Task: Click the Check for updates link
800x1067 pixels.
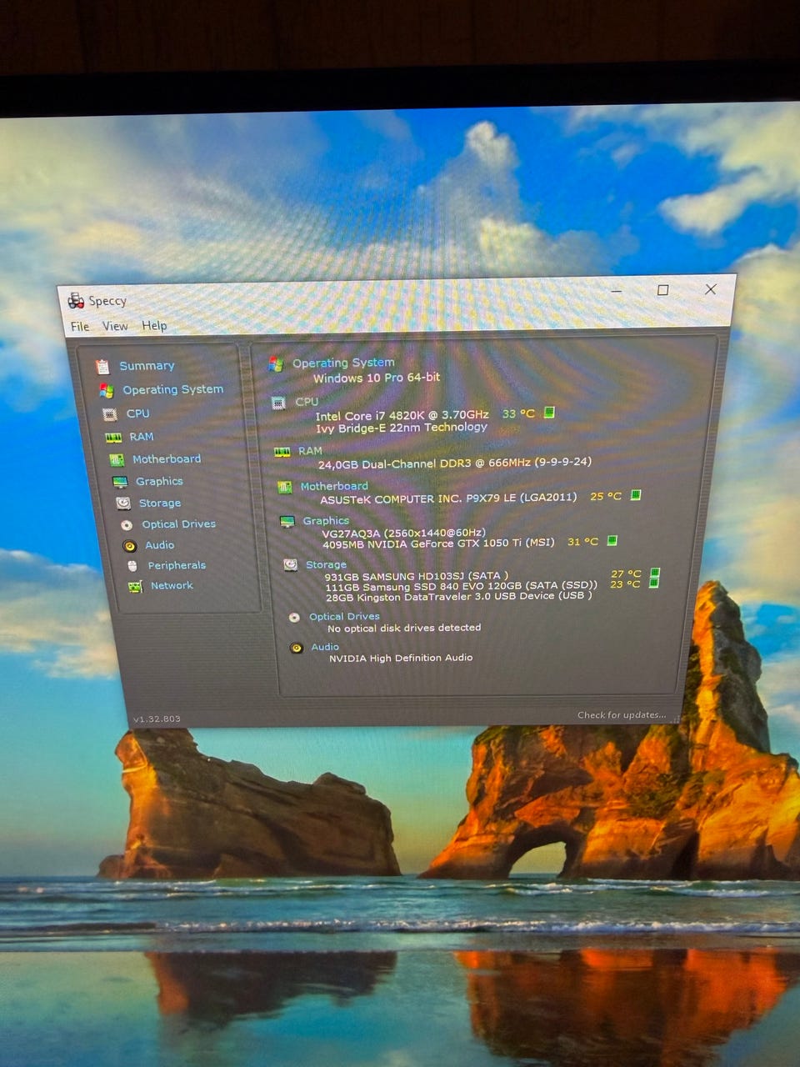Action: click(622, 715)
